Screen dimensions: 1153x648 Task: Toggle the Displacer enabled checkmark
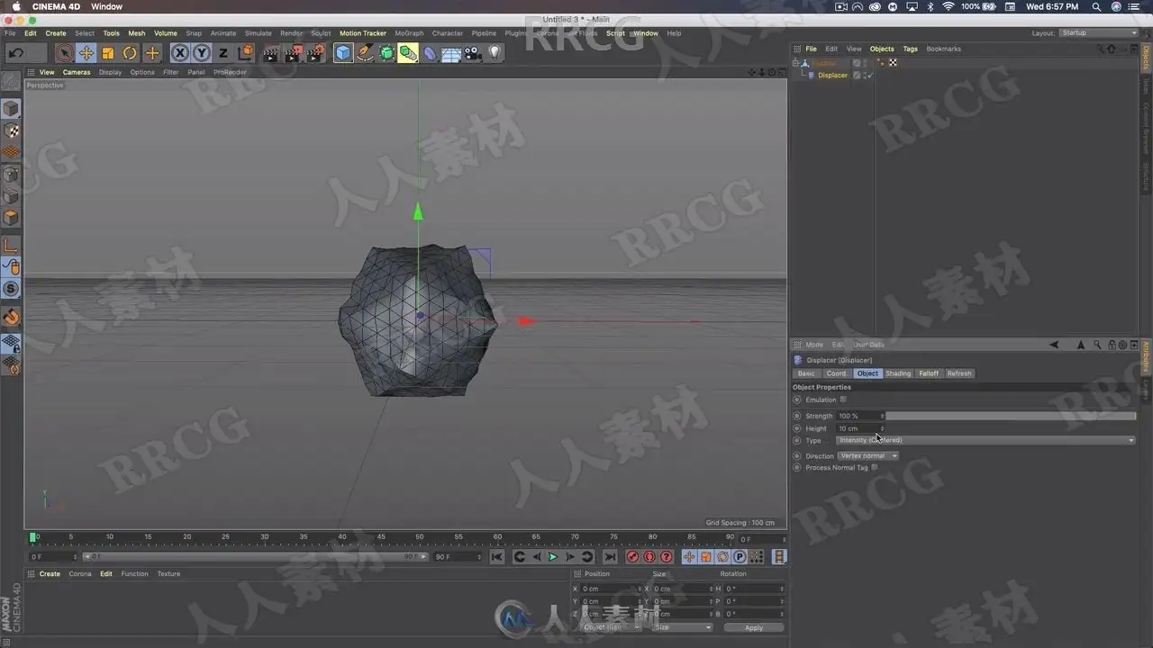870,76
